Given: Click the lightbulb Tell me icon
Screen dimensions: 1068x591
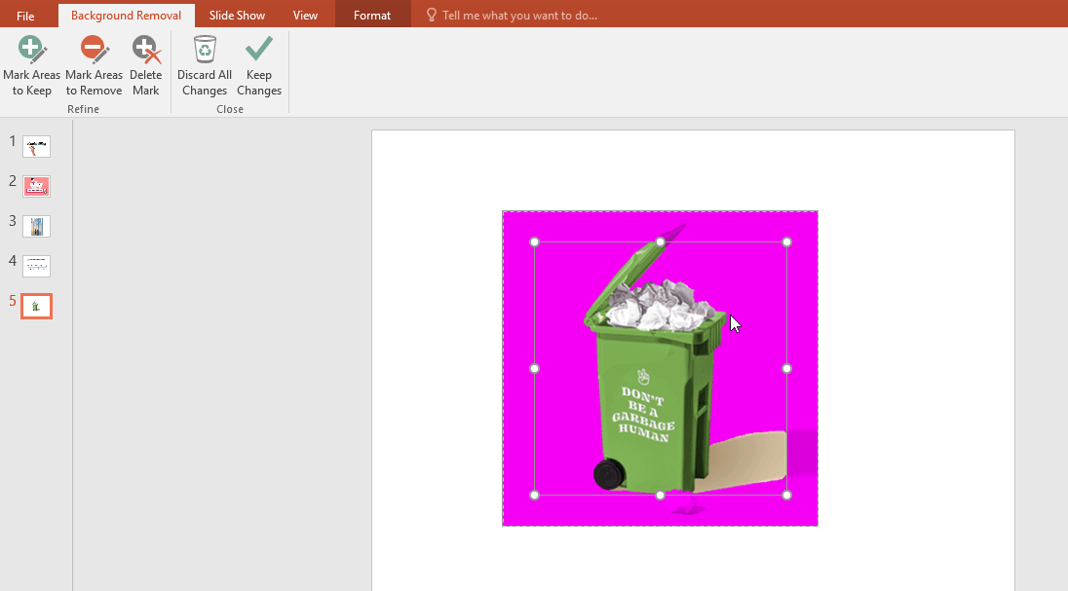Looking at the screenshot, I should pyautogui.click(x=431, y=16).
